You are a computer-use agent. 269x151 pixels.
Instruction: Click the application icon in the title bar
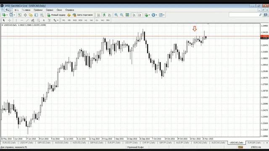[2, 5]
